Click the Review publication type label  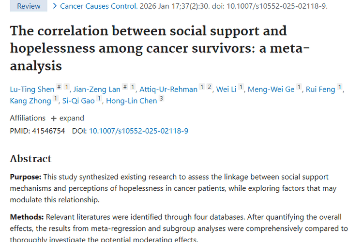click(29, 6)
